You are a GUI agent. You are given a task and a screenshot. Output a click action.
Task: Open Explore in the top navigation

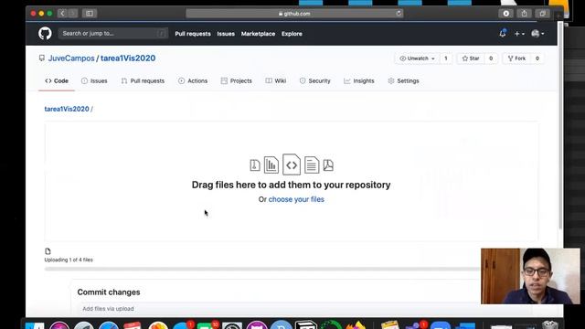pos(292,34)
